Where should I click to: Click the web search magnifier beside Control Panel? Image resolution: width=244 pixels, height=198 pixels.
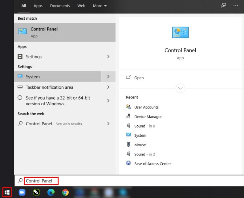(x=20, y=123)
